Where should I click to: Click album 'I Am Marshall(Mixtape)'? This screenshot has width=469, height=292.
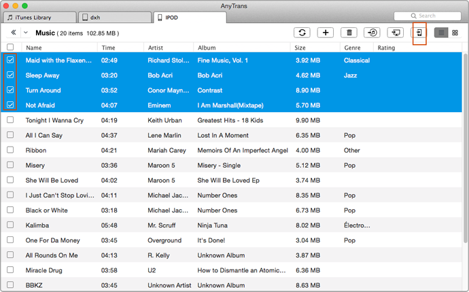coord(230,105)
